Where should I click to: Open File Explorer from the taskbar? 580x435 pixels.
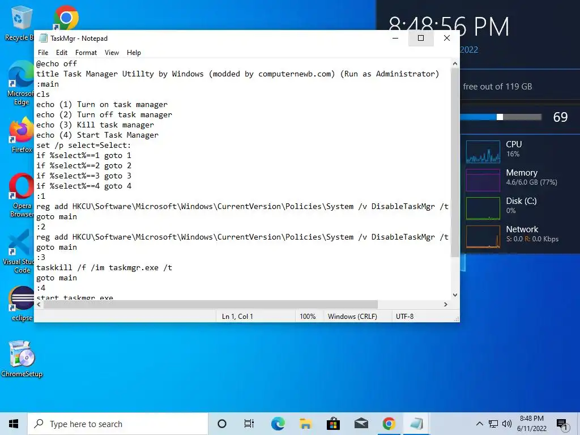(x=305, y=424)
